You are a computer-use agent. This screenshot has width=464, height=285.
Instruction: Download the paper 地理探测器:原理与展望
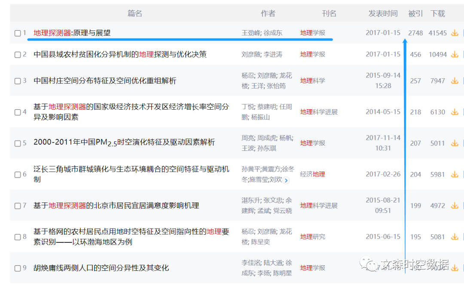click(454, 33)
